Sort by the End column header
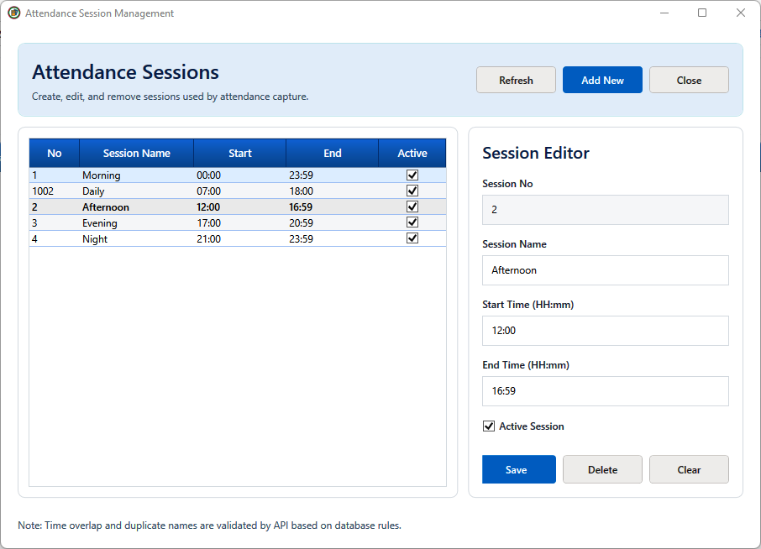Image resolution: width=761 pixels, height=549 pixels. (333, 154)
